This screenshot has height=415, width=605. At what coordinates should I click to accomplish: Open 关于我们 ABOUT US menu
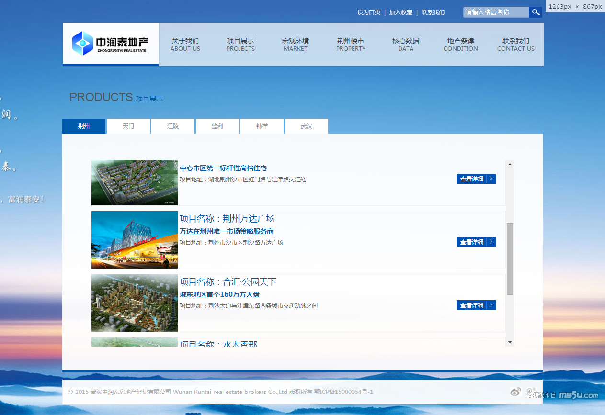185,45
